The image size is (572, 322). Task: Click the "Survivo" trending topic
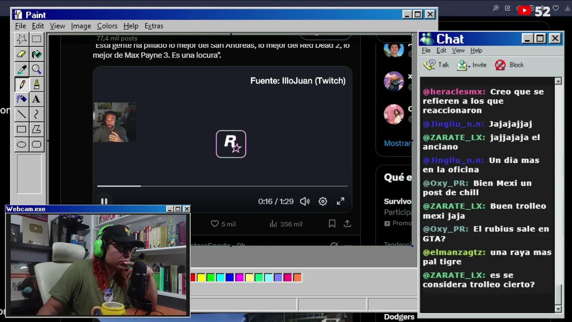pyautogui.click(x=398, y=201)
